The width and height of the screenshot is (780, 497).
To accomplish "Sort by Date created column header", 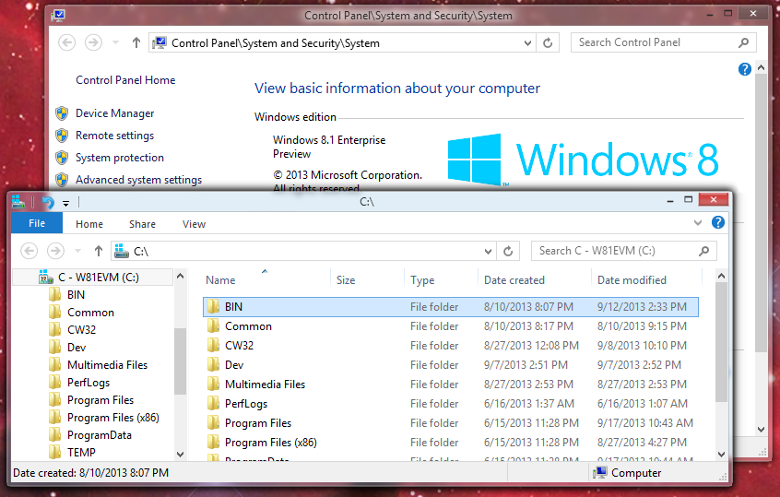I will coord(534,280).
